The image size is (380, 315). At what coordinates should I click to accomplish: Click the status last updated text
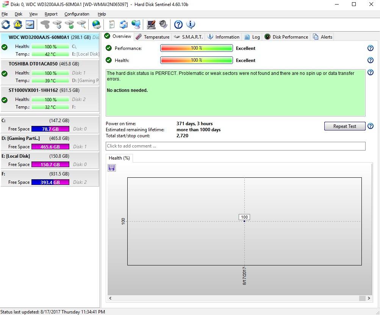tap(53, 312)
